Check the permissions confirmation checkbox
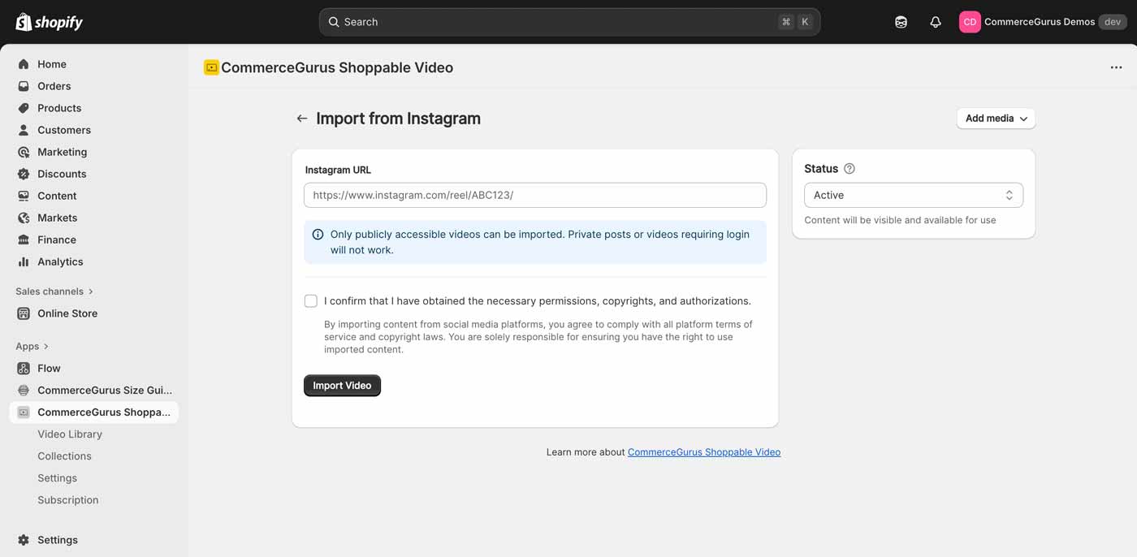Screen dimensions: 1137x557 [x=311, y=300]
